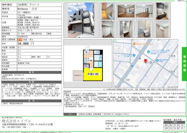Image resolution: width=187 pixels, height=133 pixels.
Task: Open the green 業務情報 side tab
Action: click(185, 64)
